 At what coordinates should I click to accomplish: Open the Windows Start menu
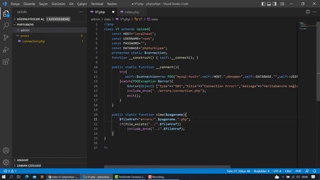(x=3, y=177)
